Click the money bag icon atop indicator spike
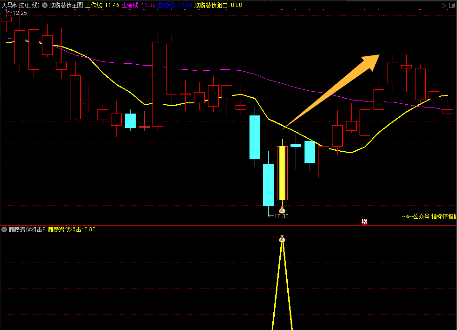Screen dimensions: 457x330 point(282,239)
